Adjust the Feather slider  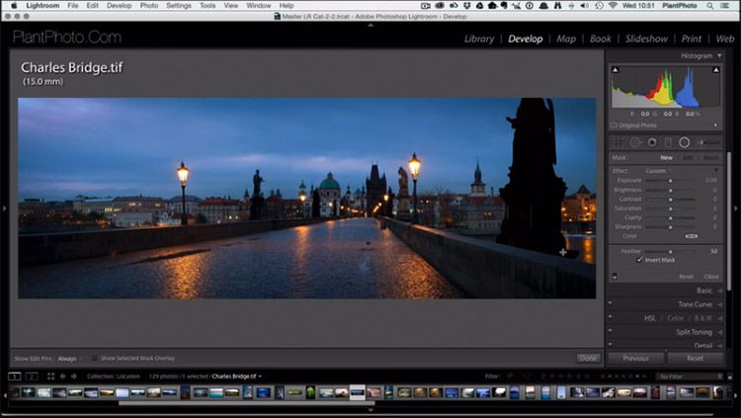[x=672, y=252]
